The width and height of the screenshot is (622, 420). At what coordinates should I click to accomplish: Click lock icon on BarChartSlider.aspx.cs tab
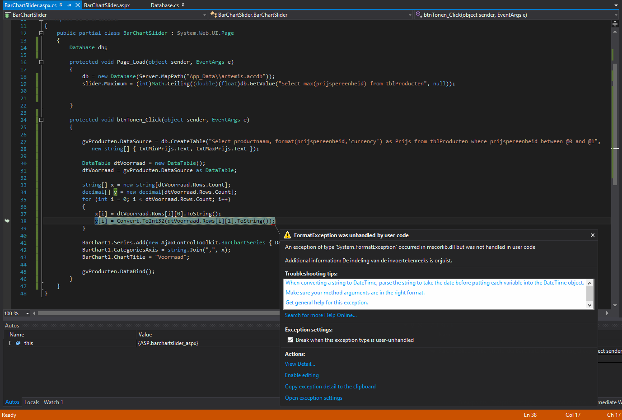pos(61,5)
